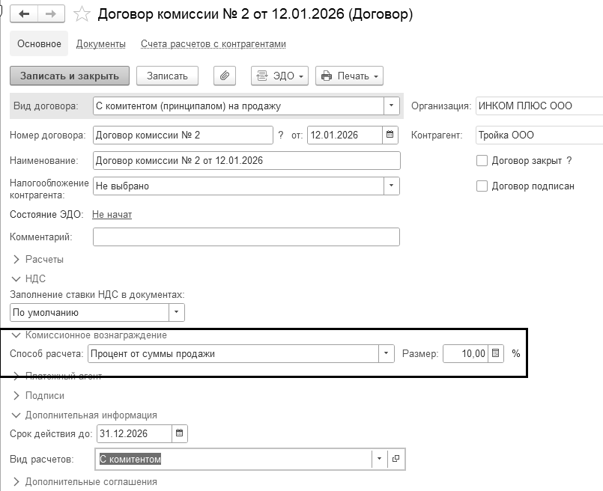Toggle the Договор подписан checkbox

pyautogui.click(x=482, y=186)
